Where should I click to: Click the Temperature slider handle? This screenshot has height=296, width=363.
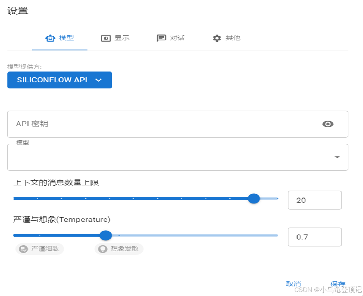[x=106, y=235]
